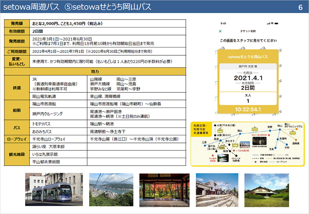Click the setowaせとうち岡山パス ticket title

248,57
